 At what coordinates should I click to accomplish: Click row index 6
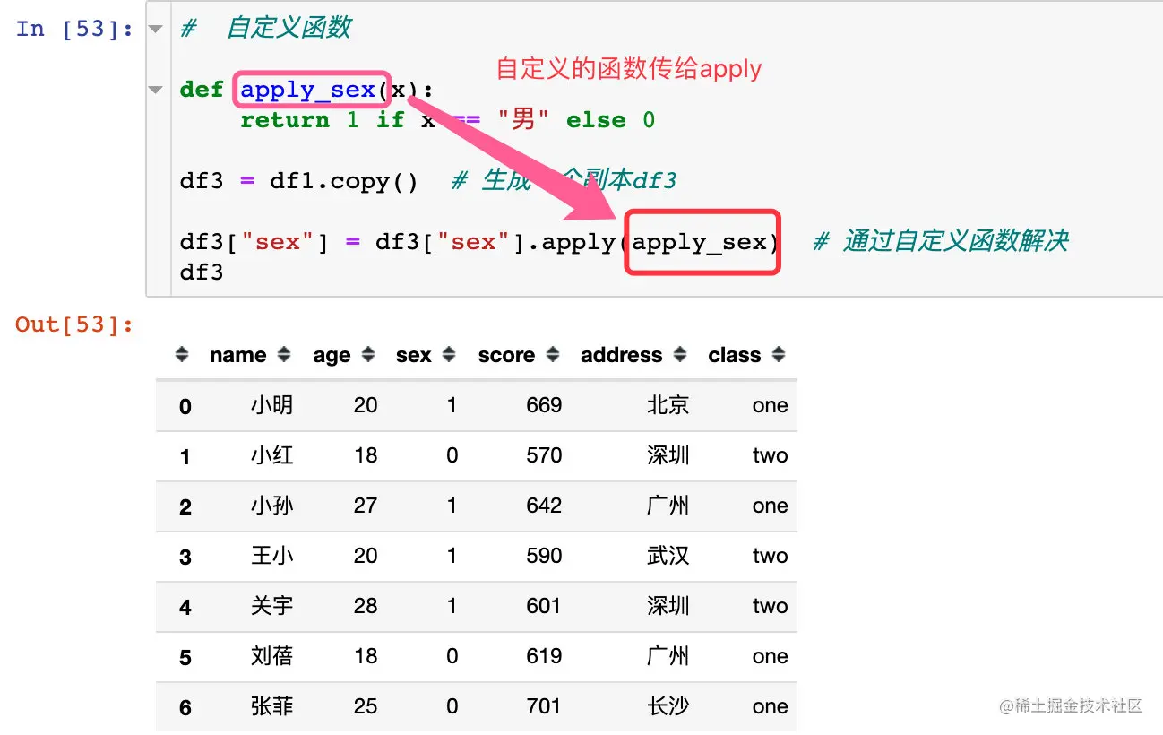click(185, 708)
